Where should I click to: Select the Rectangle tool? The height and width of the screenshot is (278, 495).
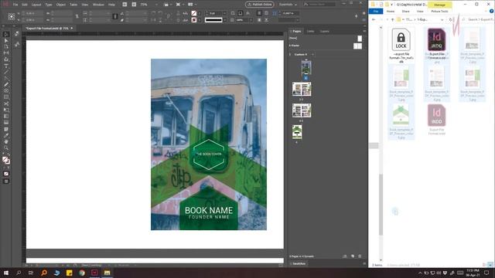tap(6, 97)
